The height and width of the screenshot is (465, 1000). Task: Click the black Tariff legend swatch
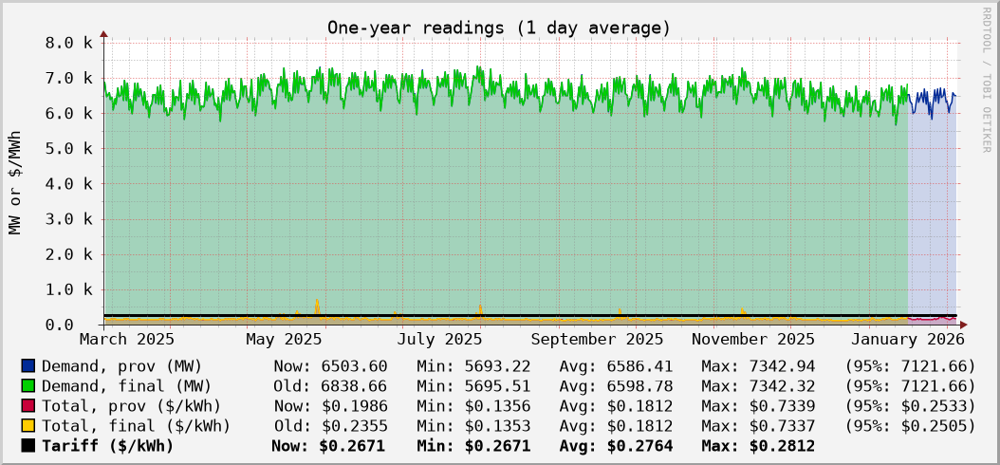(x=28, y=446)
